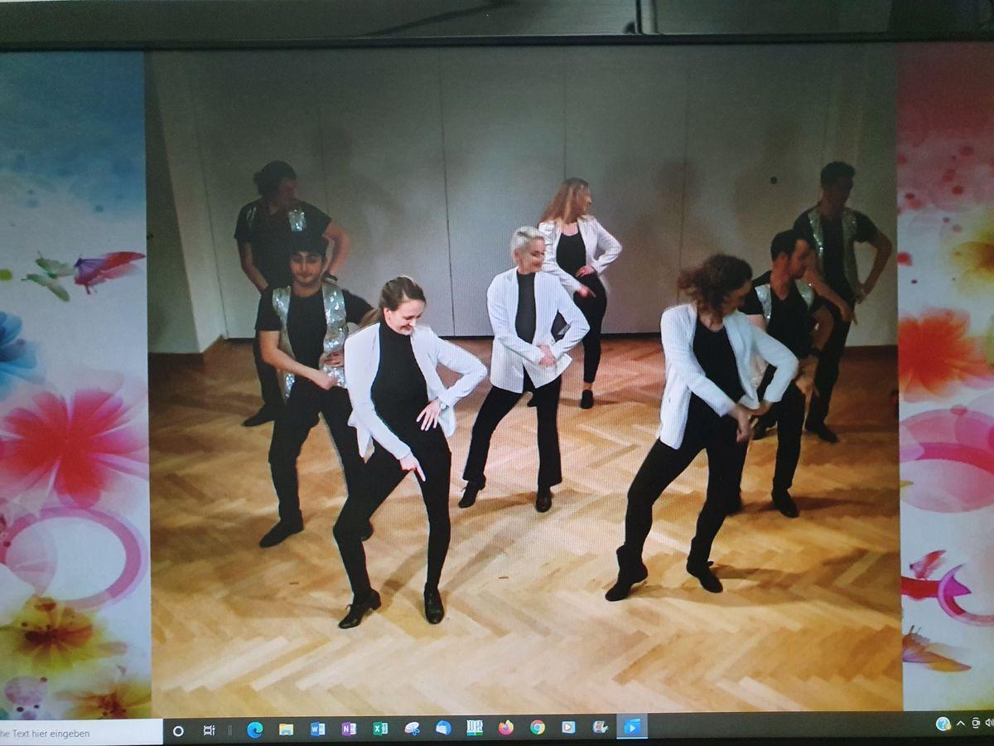Launch Microsoft Edge from the taskbar
This screenshot has width=994, height=746.
click(254, 729)
